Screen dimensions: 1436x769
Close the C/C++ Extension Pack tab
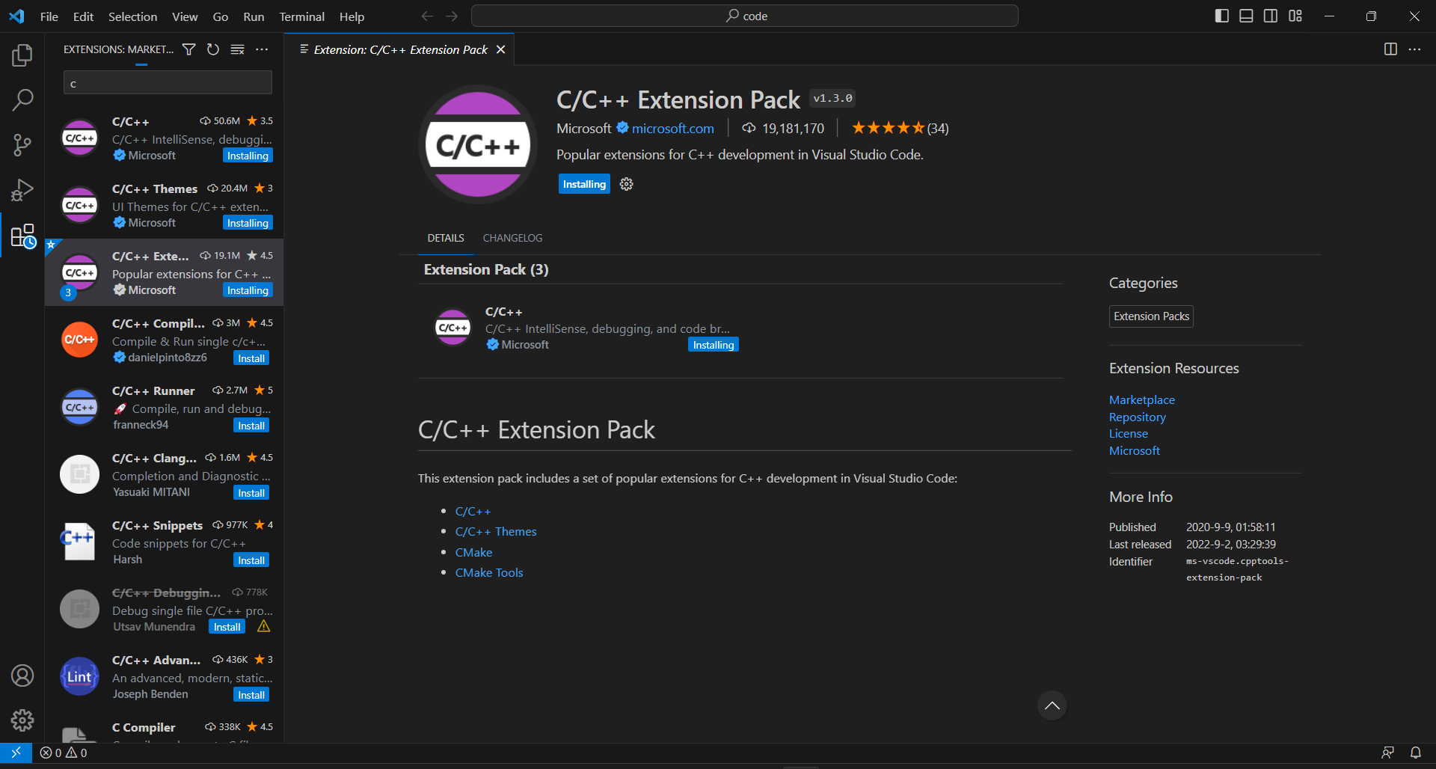point(501,49)
